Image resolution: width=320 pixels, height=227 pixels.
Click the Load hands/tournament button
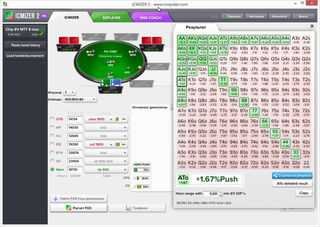tap(25, 55)
